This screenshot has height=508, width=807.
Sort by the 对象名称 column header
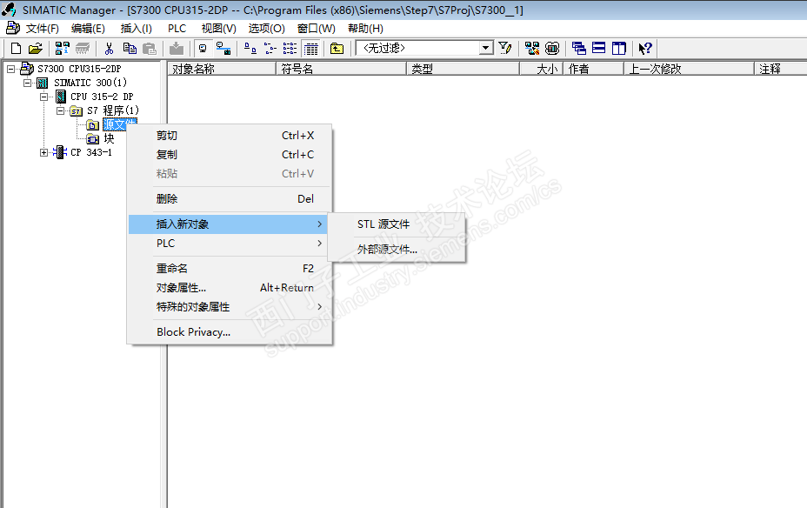click(222, 69)
